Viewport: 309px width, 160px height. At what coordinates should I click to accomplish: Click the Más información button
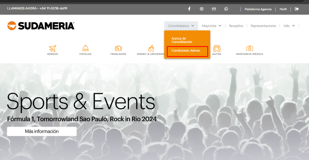point(42,131)
